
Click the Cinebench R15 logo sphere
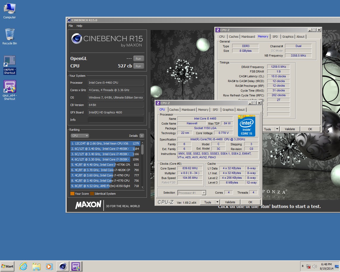(76, 39)
